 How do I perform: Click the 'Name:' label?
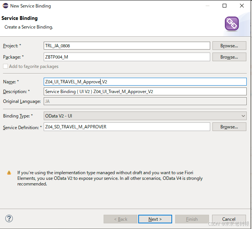(x=11, y=82)
